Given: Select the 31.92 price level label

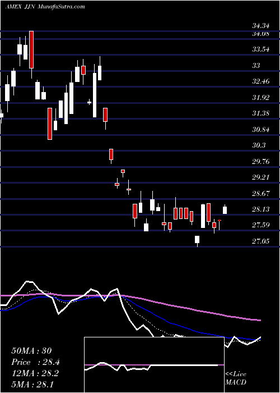Looking at the screenshot, I should click(261, 97).
